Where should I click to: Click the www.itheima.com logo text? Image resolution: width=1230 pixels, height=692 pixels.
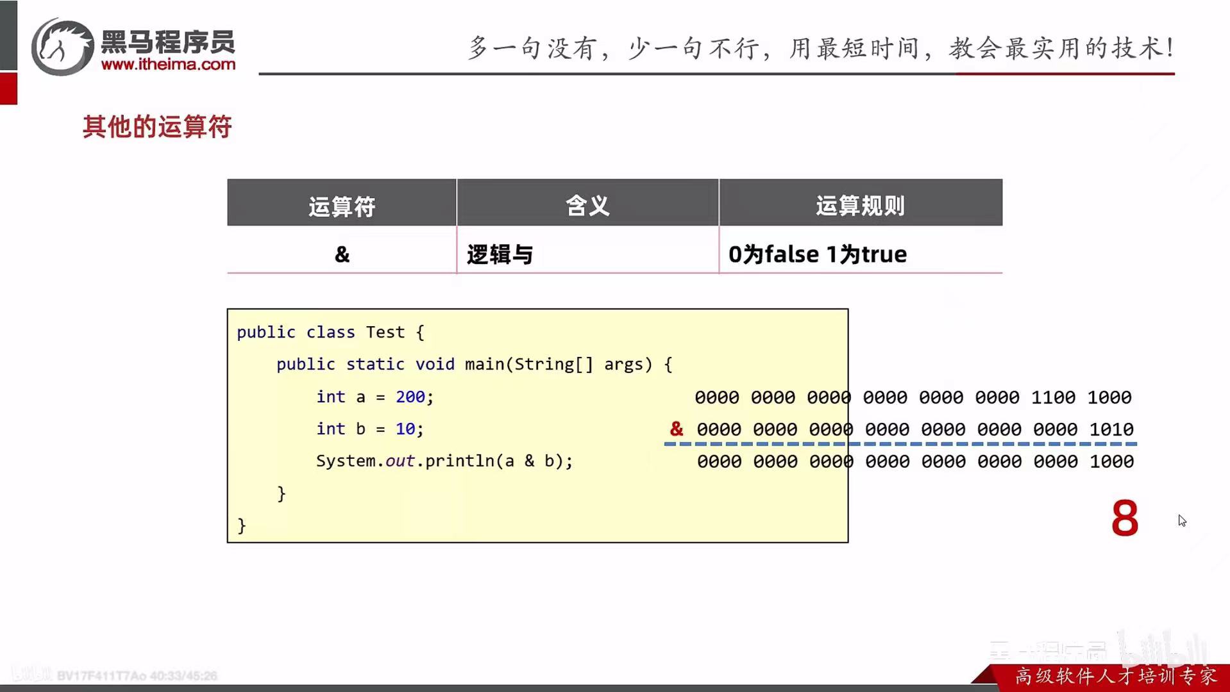(169, 64)
